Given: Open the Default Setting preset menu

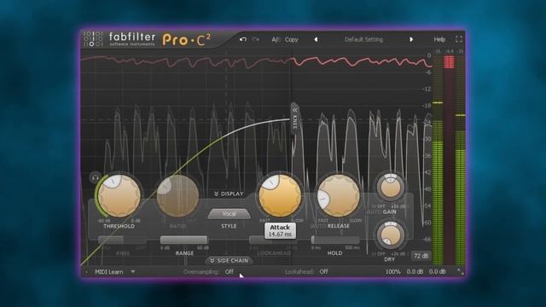Looking at the screenshot, I should [x=363, y=40].
